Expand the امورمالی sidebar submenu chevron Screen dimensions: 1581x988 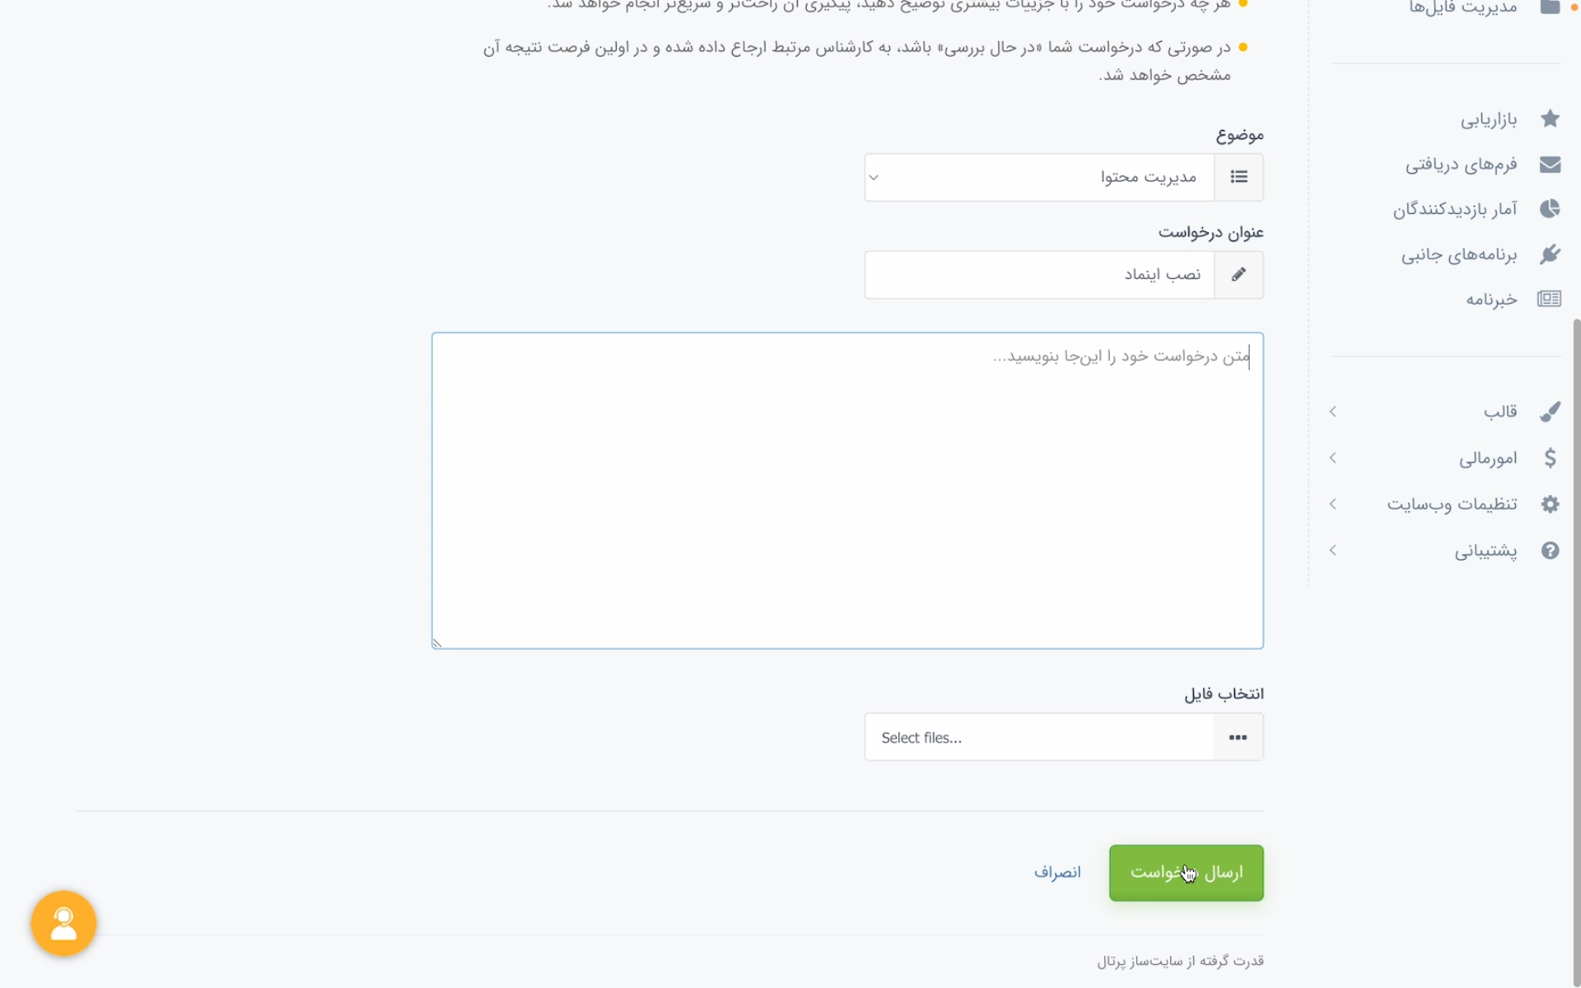(1333, 458)
